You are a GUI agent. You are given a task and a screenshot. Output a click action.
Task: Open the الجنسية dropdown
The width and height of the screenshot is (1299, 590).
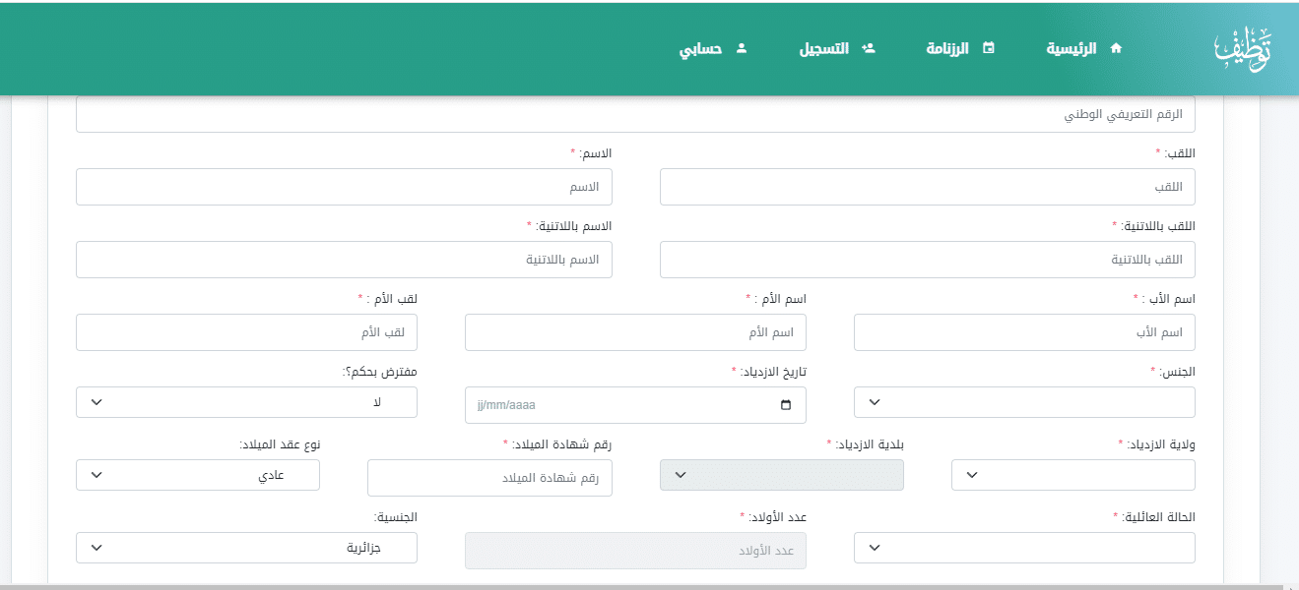(246, 548)
